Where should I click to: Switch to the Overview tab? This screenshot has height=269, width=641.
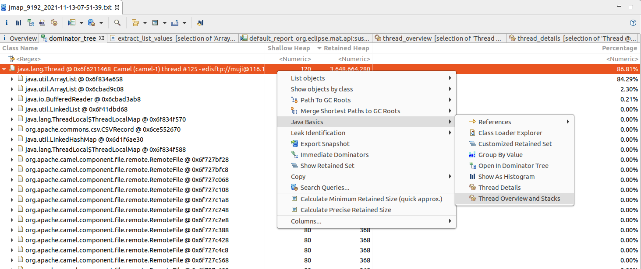[x=20, y=38]
